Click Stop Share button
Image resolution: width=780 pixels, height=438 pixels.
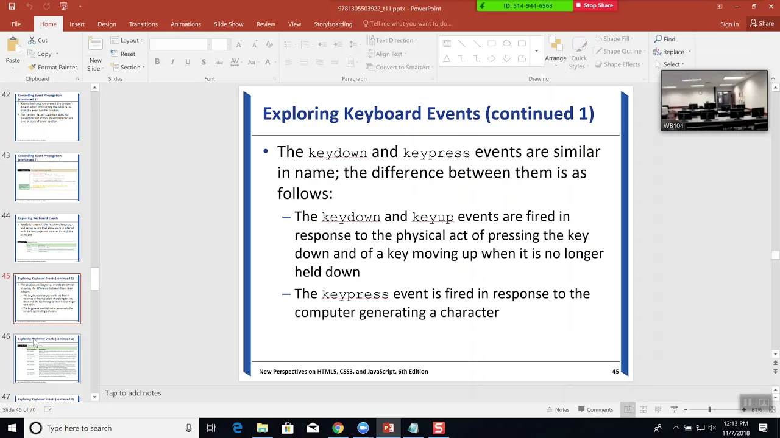point(595,5)
